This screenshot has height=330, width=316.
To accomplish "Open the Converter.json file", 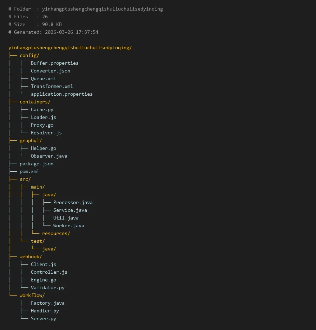I will click(x=50, y=71).
